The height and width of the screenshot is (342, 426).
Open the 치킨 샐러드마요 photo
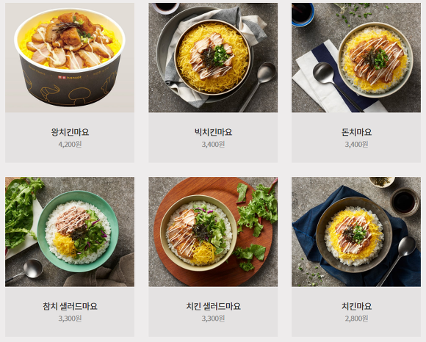coord(213,232)
